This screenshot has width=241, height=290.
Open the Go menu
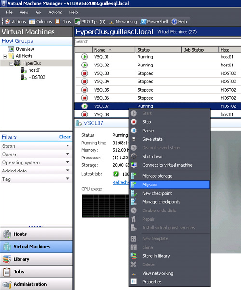click(38, 12)
